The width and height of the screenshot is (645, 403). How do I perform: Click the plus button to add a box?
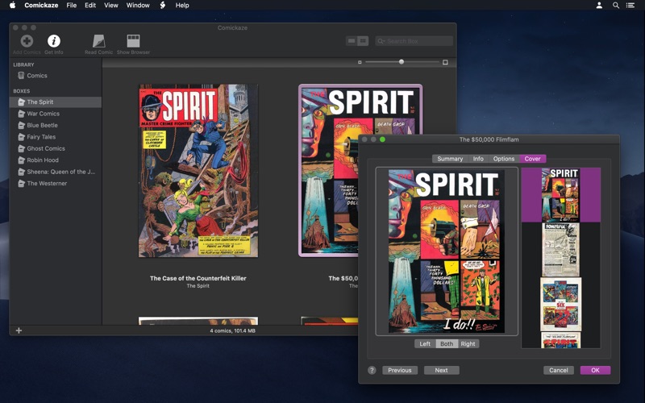[x=19, y=330]
